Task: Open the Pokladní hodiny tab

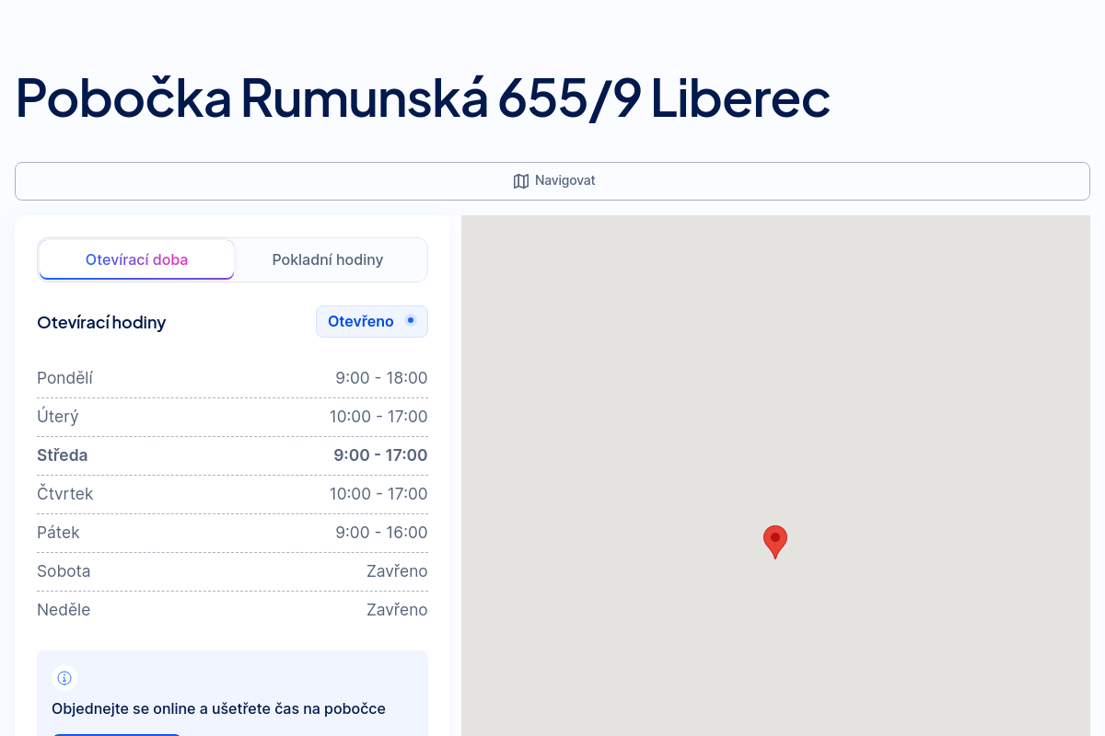Action: pos(328,259)
